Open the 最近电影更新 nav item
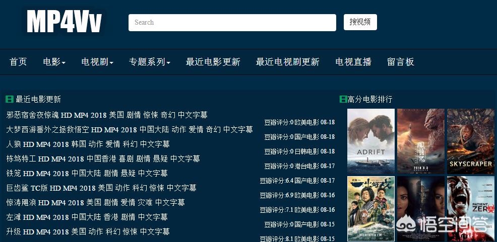The image size is (497, 242). click(213, 62)
